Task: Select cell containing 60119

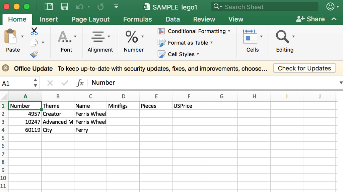Action: point(25,130)
